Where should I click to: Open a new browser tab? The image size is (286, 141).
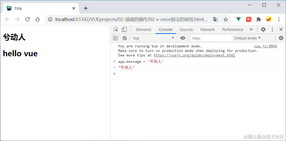point(86,8)
